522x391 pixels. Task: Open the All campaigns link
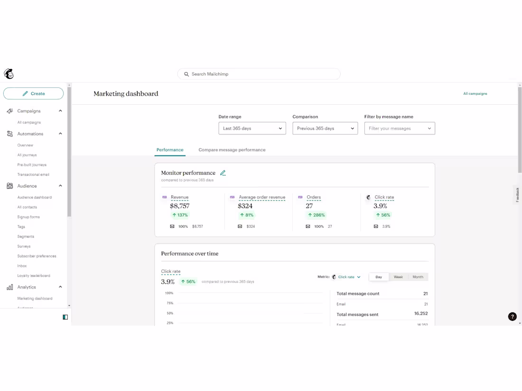475,93
